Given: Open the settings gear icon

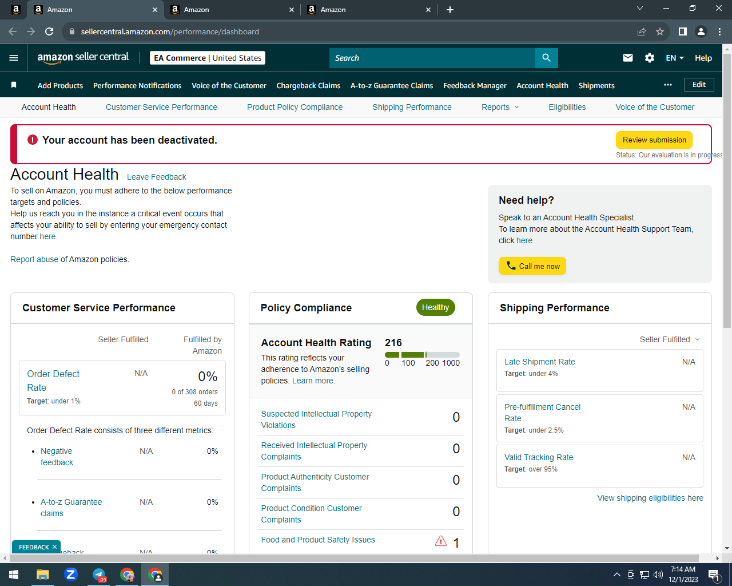Looking at the screenshot, I should (650, 58).
